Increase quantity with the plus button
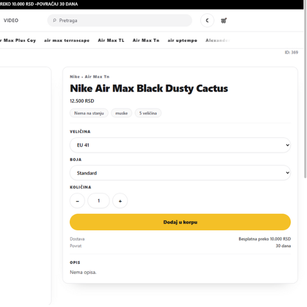The height and width of the screenshot is (307, 307). pos(120,201)
